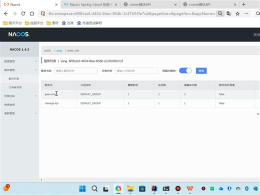This screenshot has height=195, width=260.
Task: Select the public namespace
Action: click(47, 50)
